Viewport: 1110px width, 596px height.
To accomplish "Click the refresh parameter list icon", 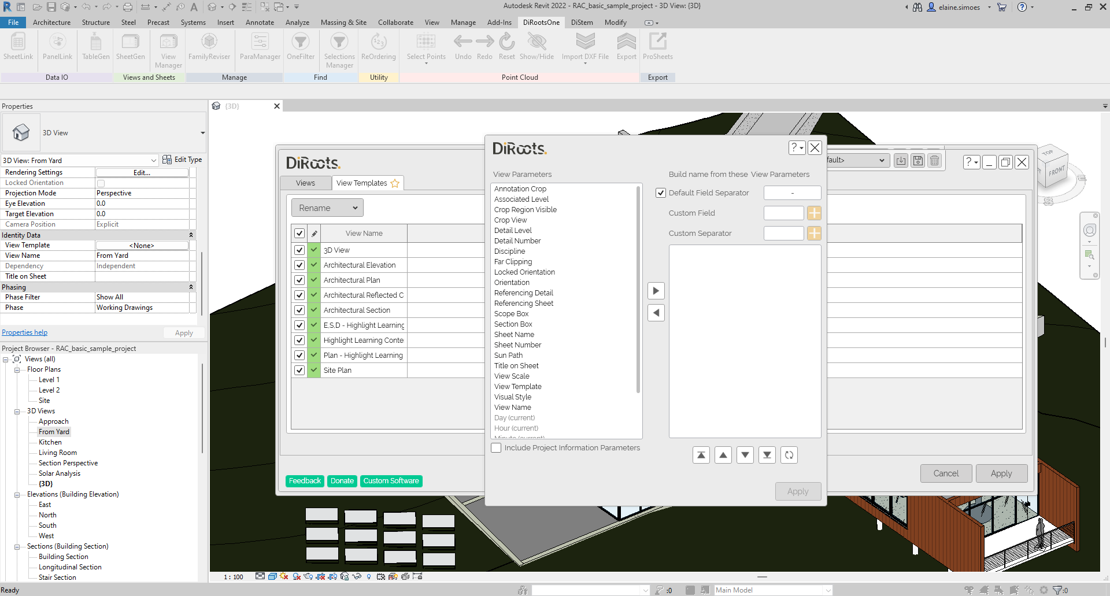I will pos(789,455).
